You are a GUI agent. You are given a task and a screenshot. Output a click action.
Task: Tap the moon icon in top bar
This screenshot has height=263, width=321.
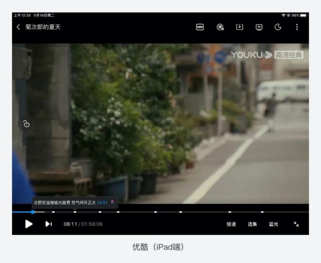pos(278,27)
